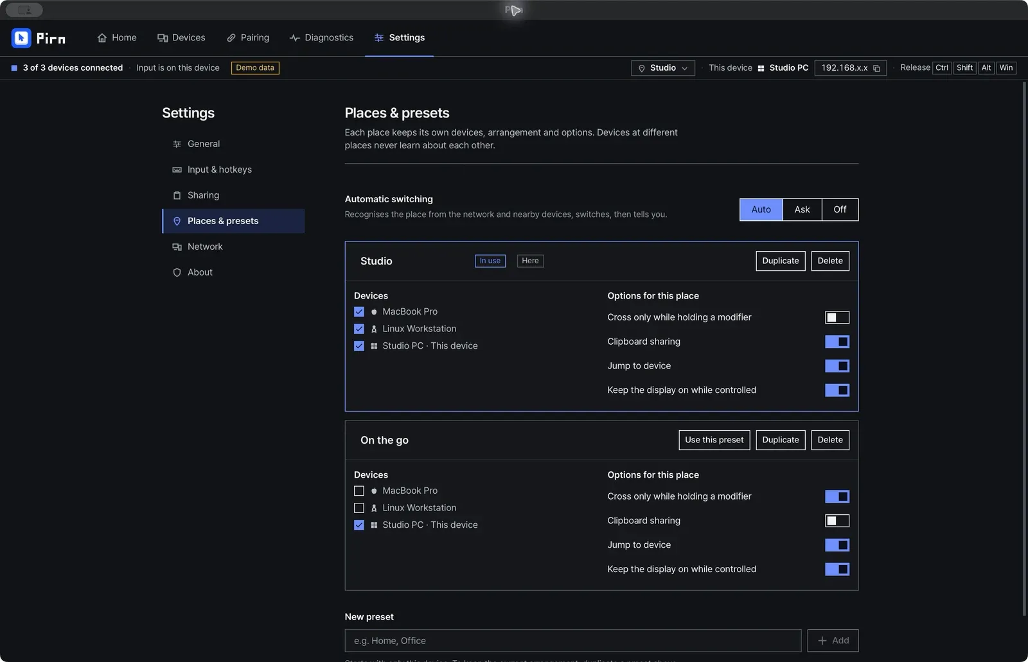Viewport: 1028px width, 662px height.
Task: Duplicate the Studio place
Action: [780, 261]
